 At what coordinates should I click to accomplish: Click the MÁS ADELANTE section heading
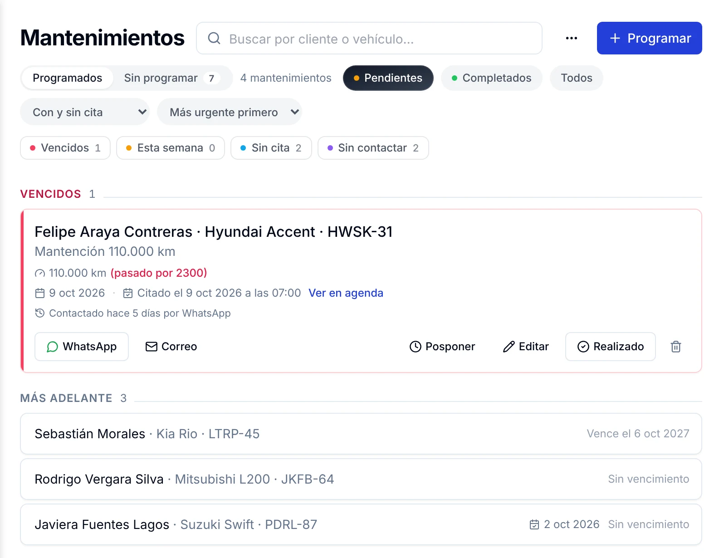coord(66,398)
